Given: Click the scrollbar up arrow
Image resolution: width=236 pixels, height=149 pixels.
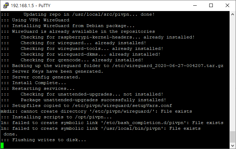Looking at the screenshot, I should click(232, 14).
